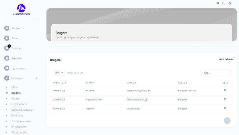Open the 100 rows per page dropdown
Image resolution: width=239 pixels, height=135 pixels.
point(59,73)
